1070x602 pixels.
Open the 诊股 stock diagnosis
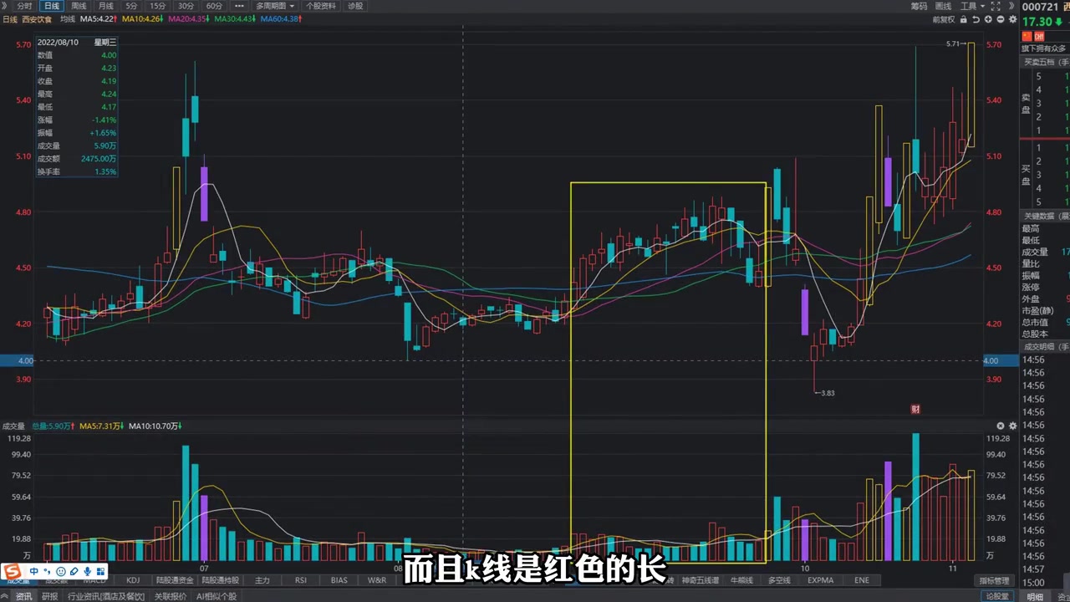tap(355, 6)
